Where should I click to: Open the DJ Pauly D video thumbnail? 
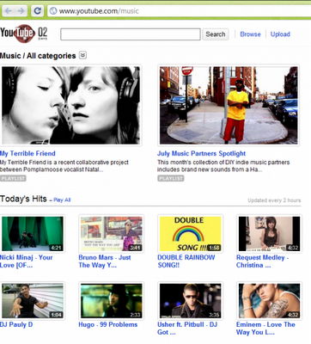(x=33, y=301)
